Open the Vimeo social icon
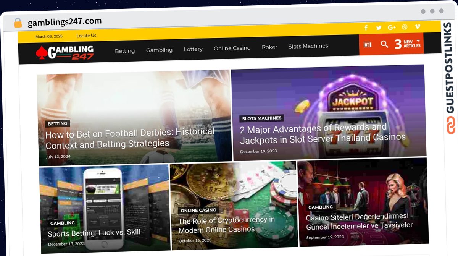Viewport: 458px width, 256px height. pyautogui.click(x=418, y=26)
